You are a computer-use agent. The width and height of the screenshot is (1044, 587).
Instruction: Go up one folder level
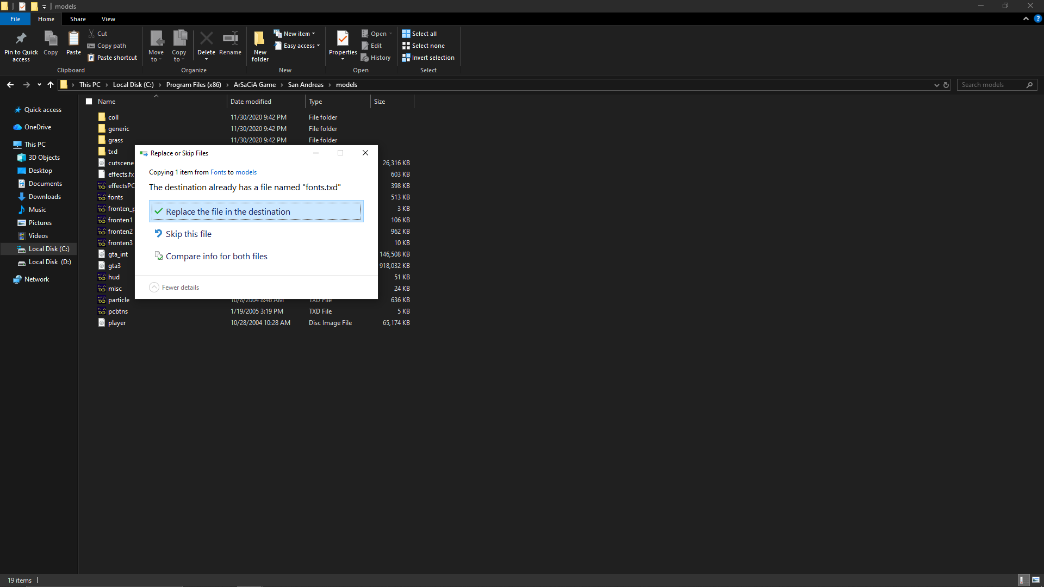pos(51,85)
